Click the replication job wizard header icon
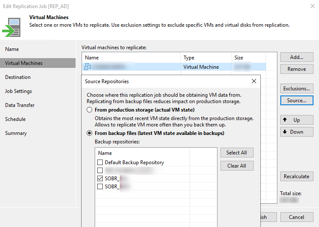 (x=11, y=27)
